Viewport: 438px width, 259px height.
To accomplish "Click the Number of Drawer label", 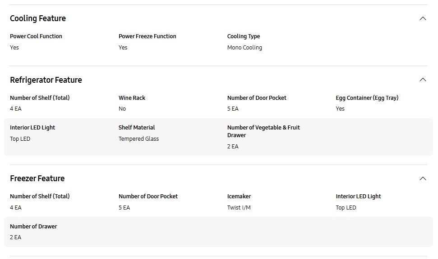I will coord(33,227).
